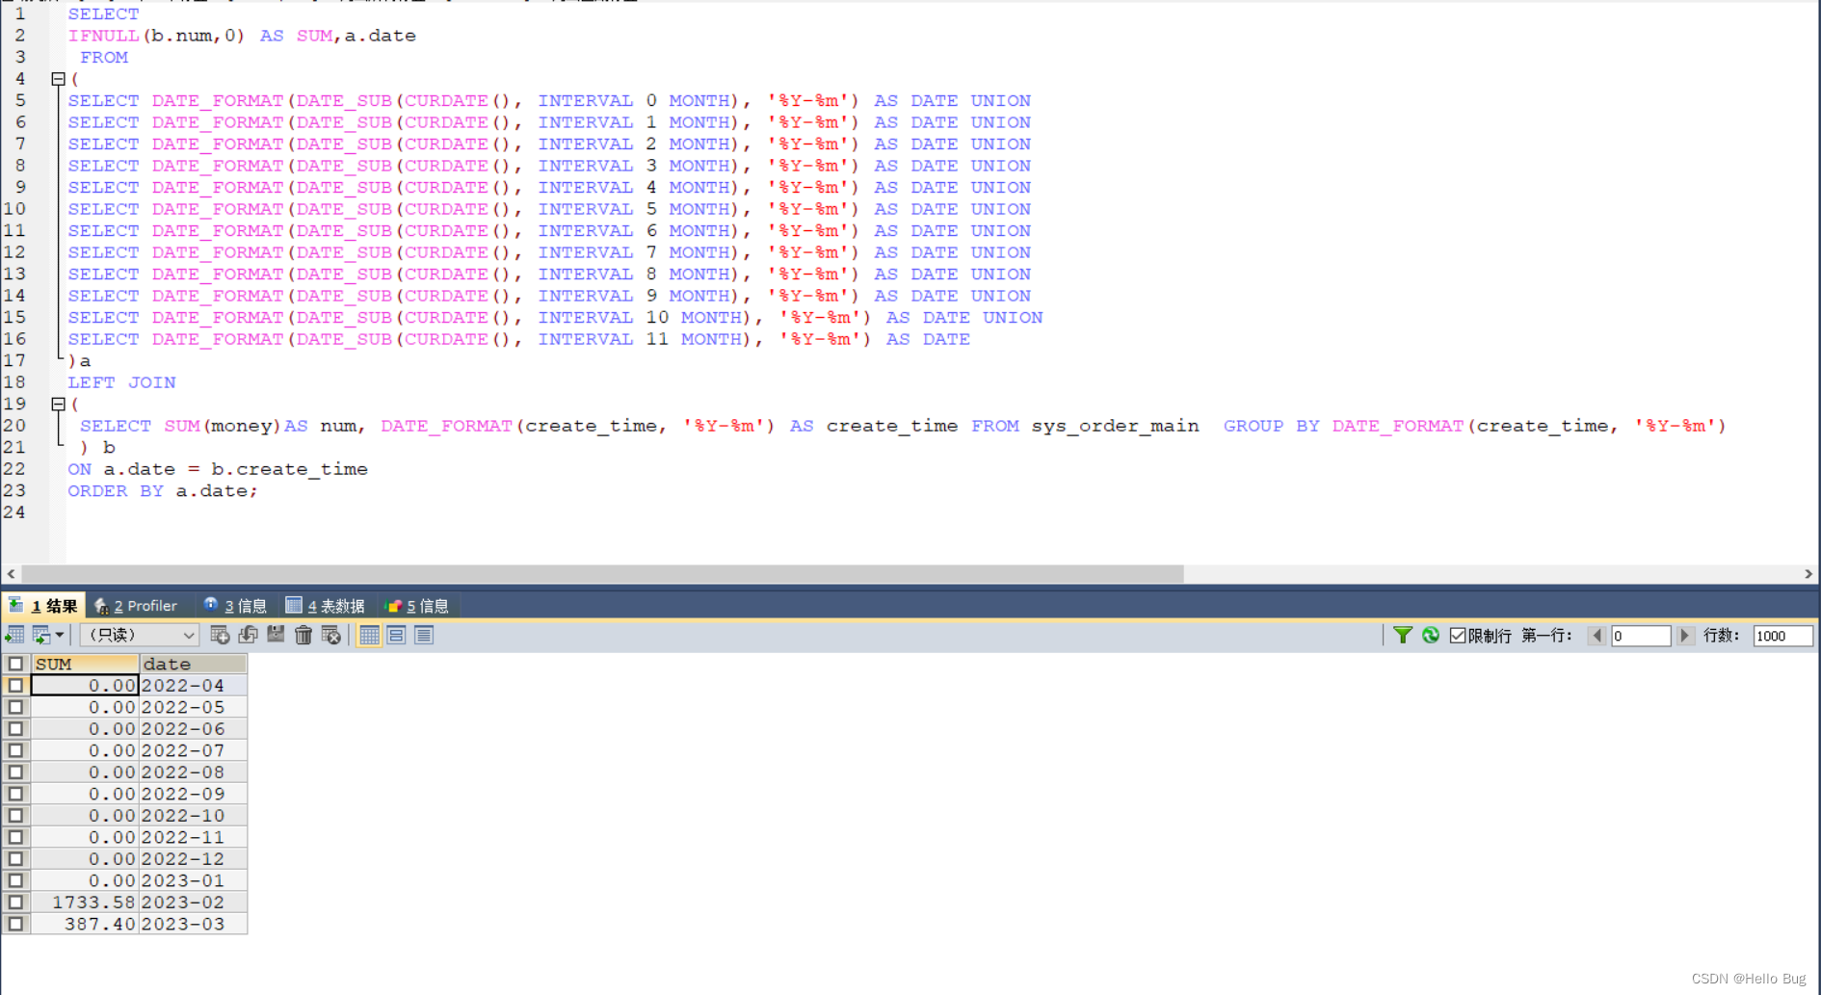Screen dimensions: 1821x995
Task: Click the copy result to clipboard icon
Action: pos(41,635)
